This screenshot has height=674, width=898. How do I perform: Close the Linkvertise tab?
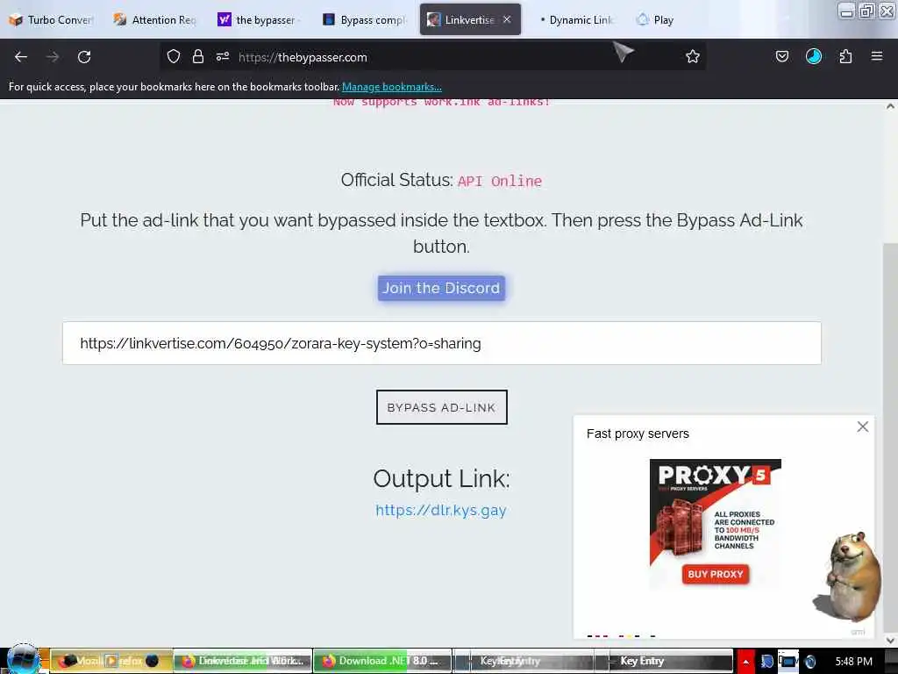click(x=507, y=19)
